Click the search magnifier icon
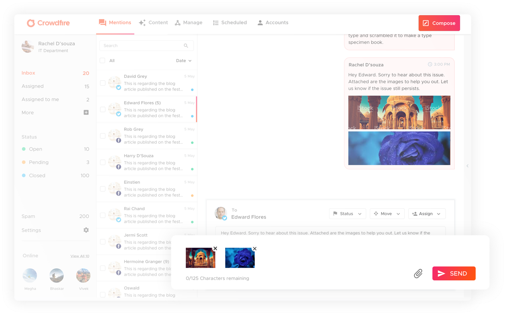 point(186,46)
